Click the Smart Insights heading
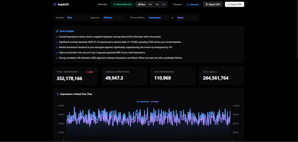The image size is (298, 142). point(67,31)
